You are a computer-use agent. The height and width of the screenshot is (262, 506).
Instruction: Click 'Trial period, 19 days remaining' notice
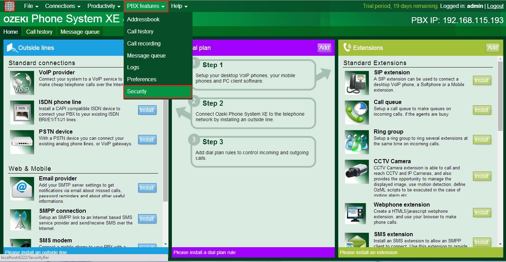pos(401,6)
